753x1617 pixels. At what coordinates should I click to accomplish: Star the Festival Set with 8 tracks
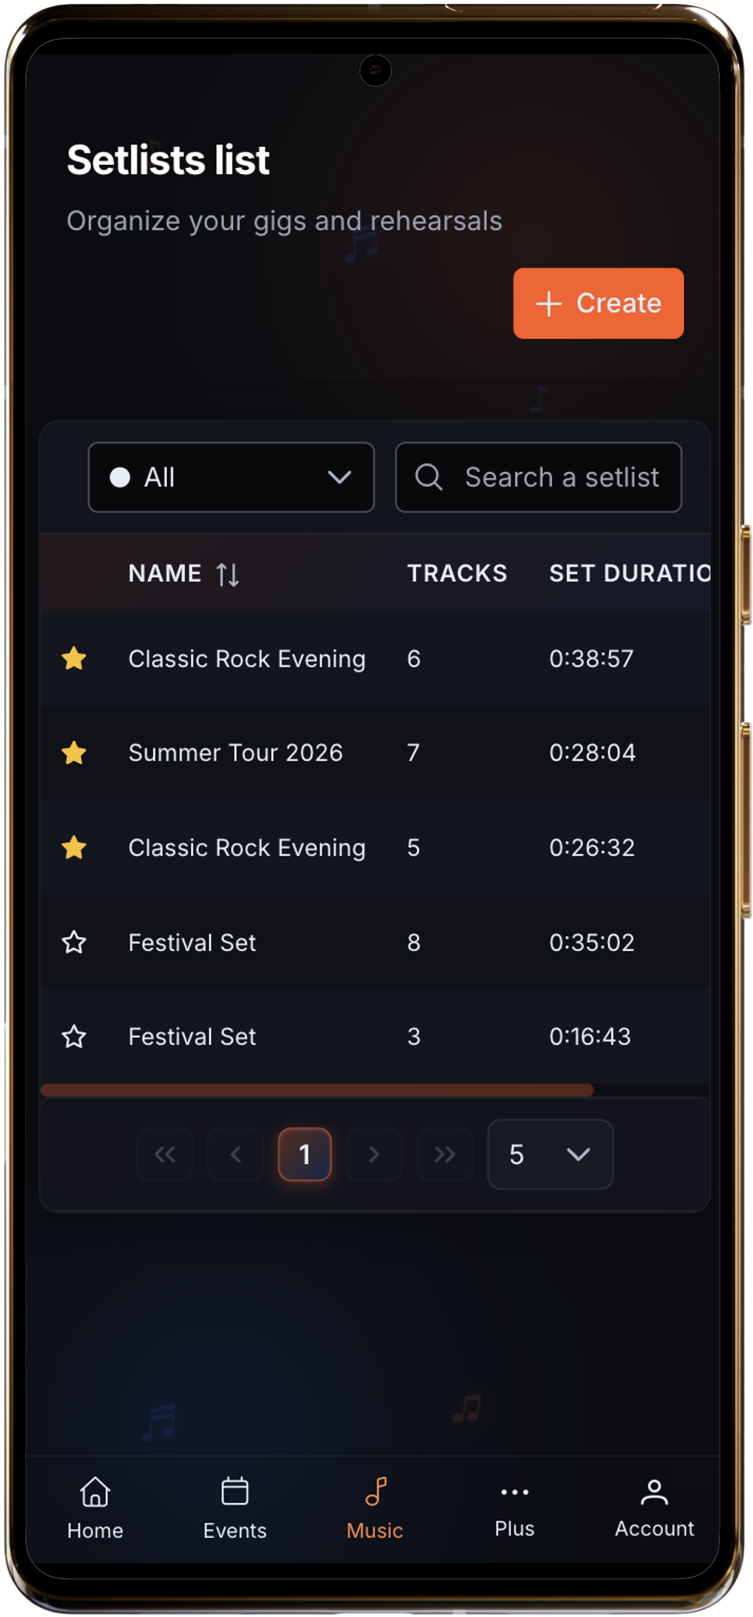(74, 942)
